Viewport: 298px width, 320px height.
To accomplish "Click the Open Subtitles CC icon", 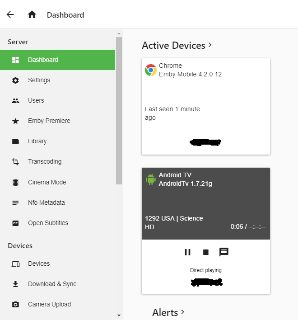I will click(x=15, y=223).
